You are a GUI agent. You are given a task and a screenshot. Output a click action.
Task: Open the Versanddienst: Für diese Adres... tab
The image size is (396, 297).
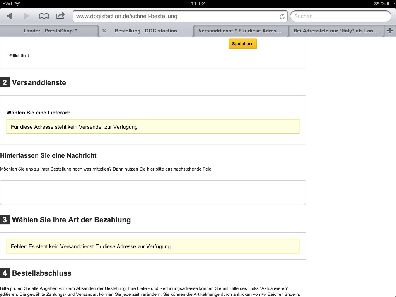click(x=241, y=31)
